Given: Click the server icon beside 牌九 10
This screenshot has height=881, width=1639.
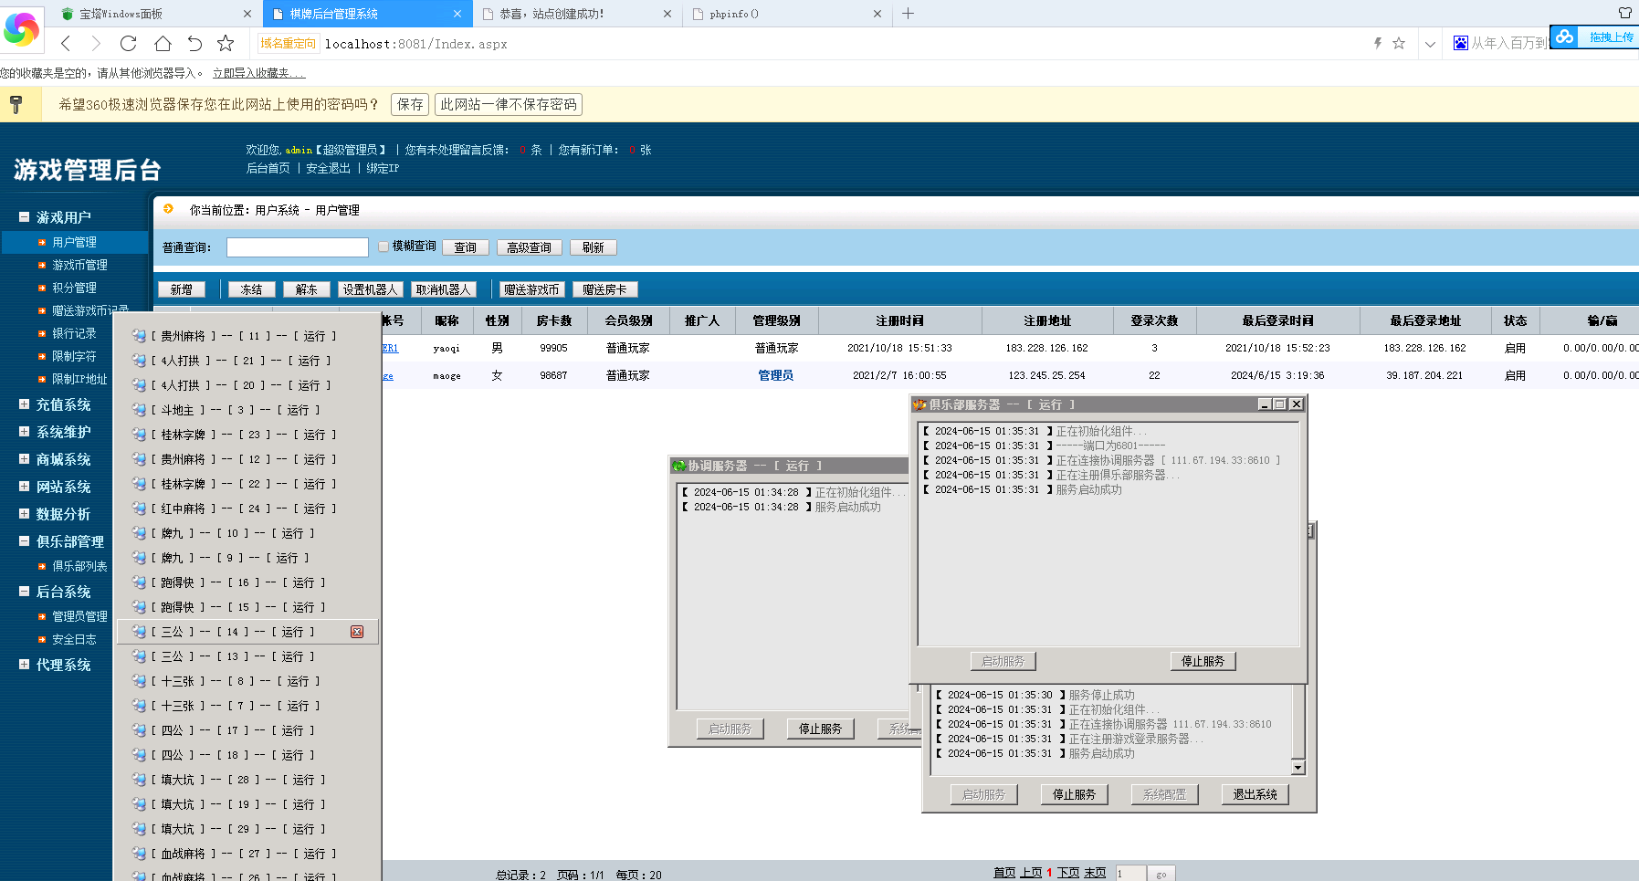Looking at the screenshot, I should tap(139, 533).
